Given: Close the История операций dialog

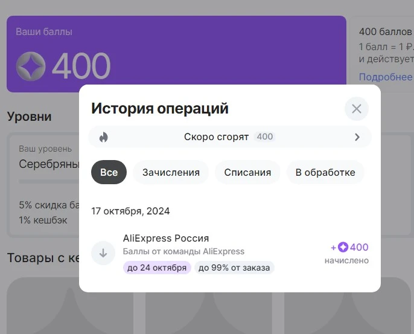Looking at the screenshot, I should (x=357, y=109).
